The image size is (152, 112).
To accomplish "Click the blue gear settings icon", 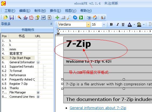I will click(75, 17).
